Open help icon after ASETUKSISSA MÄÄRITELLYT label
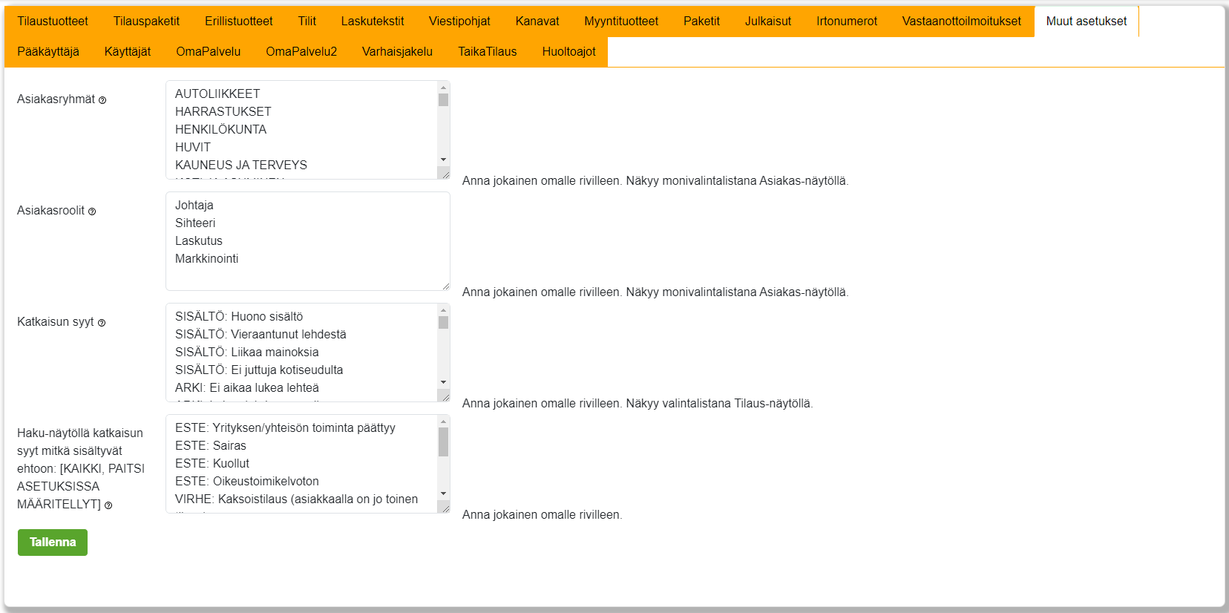1229x613 pixels. point(108,505)
